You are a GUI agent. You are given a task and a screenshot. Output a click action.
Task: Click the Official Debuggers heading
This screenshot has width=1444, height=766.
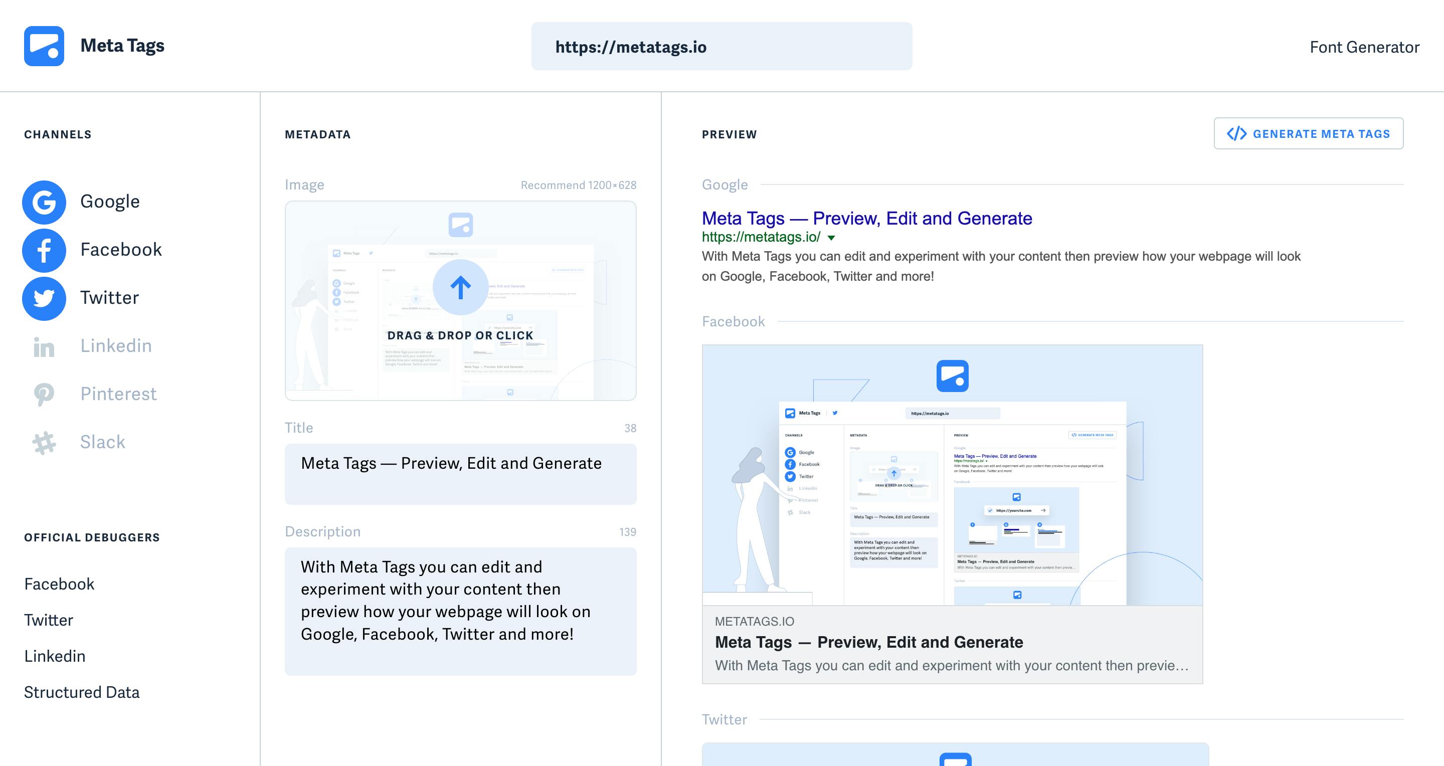point(92,537)
